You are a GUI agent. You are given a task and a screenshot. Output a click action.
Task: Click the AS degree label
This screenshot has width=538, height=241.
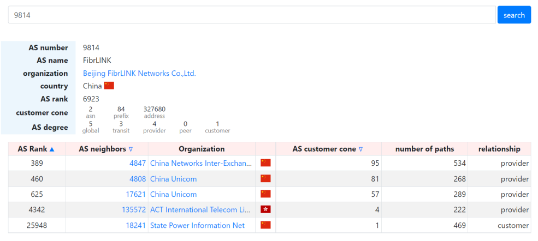coord(50,128)
